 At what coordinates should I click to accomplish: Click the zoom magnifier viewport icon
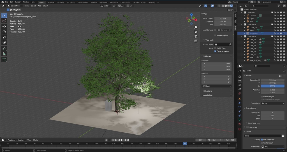196,27
